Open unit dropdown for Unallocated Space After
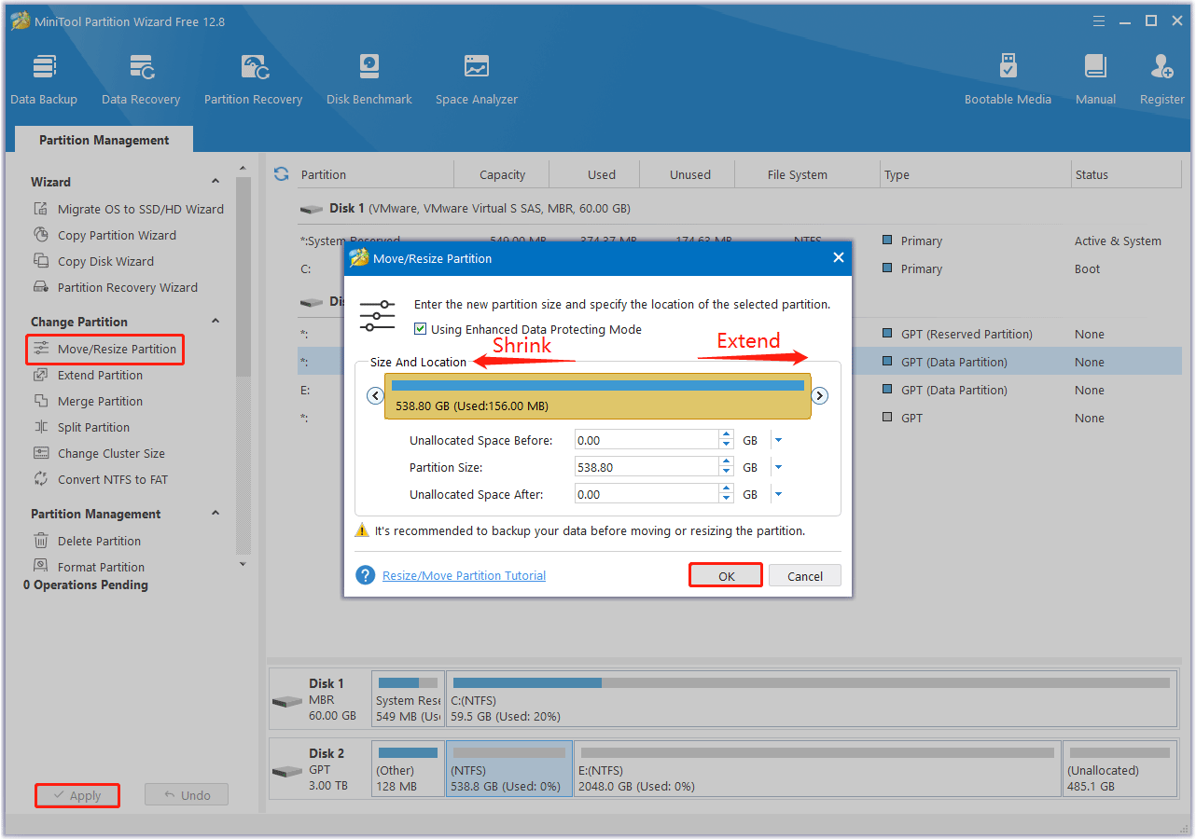This screenshot has height=839, width=1196. click(778, 494)
